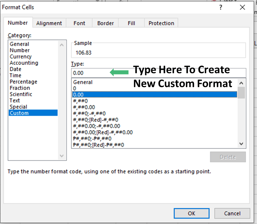Pick the #,##0;[Red]-#,##0 format code
257x224 pixels.
click(x=155, y=120)
